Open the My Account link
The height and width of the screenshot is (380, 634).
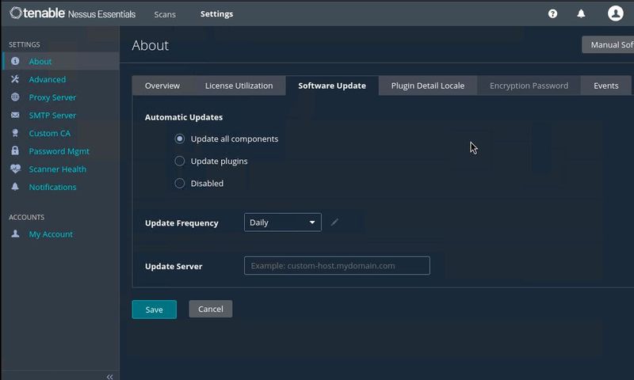(x=51, y=234)
